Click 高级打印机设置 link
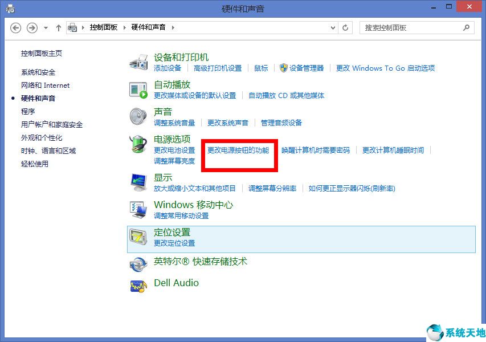Screen dimensions: 486x342 (x=218, y=68)
